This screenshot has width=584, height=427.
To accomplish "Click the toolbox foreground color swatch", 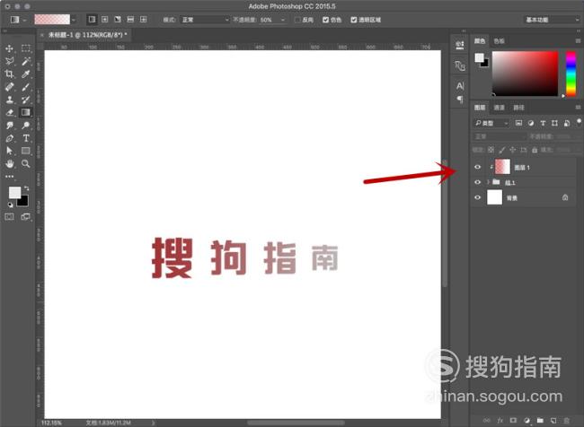I will click(15, 192).
